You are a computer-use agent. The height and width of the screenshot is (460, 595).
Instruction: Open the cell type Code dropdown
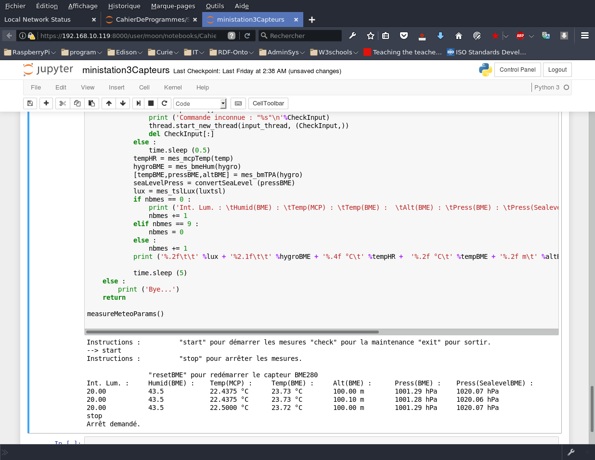[199, 103]
